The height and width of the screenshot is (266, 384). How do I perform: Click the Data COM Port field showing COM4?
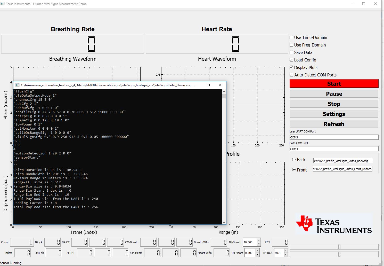(x=334, y=149)
